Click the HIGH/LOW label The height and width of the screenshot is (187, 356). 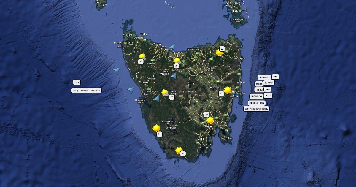click(x=257, y=96)
